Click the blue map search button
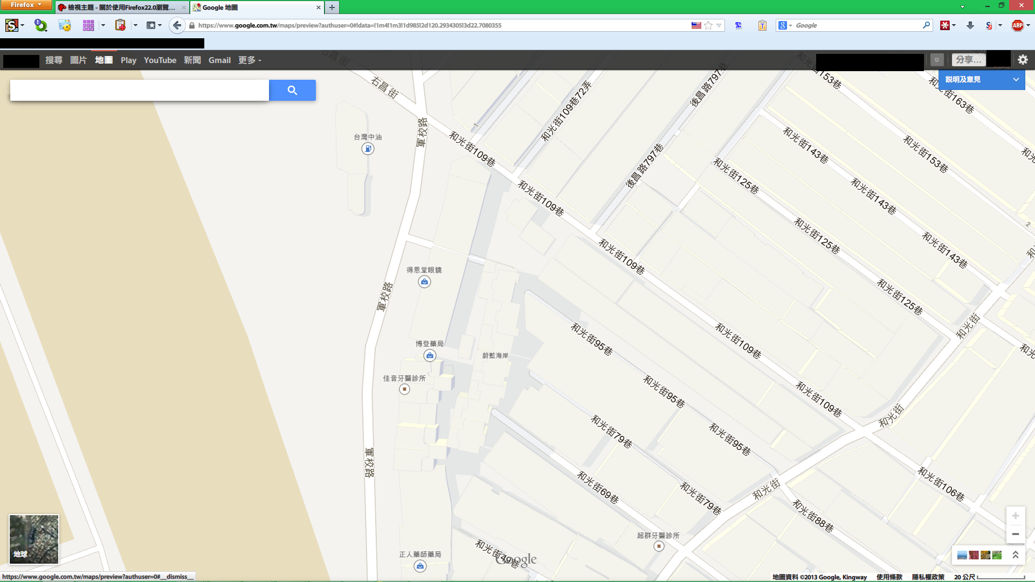The height and width of the screenshot is (582, 1035). 292,91
